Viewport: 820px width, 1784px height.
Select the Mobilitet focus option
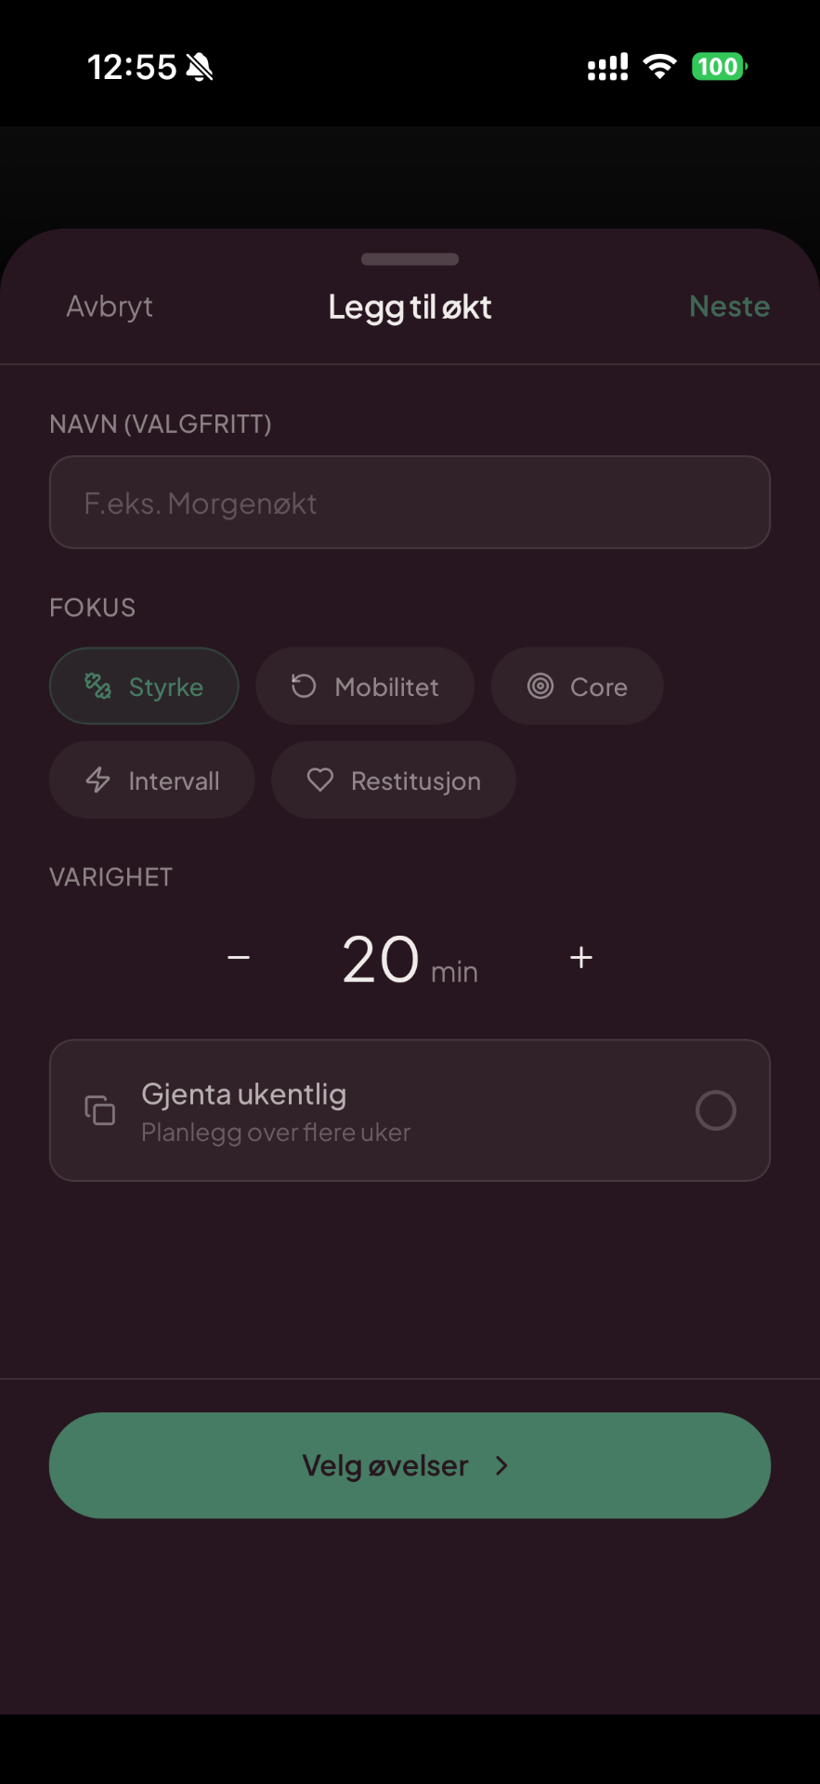click(365, 687)
